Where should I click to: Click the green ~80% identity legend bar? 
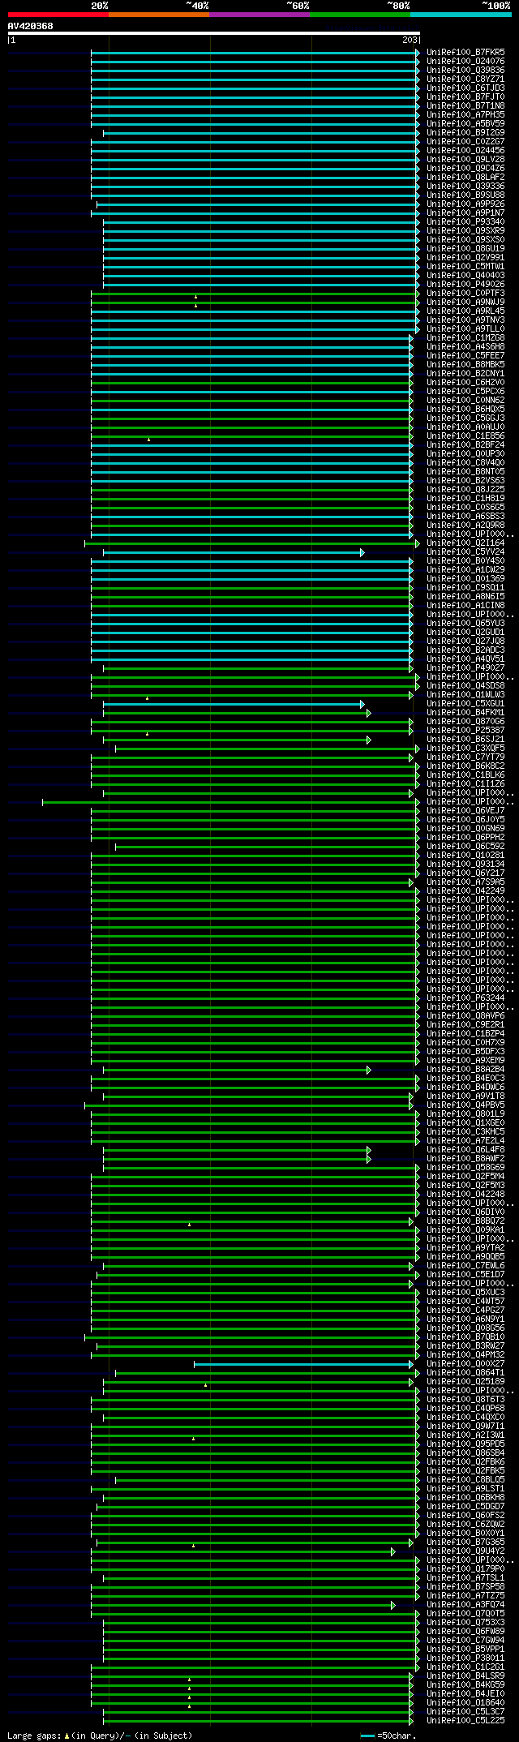pyautogui.click(x=360, y=15)
